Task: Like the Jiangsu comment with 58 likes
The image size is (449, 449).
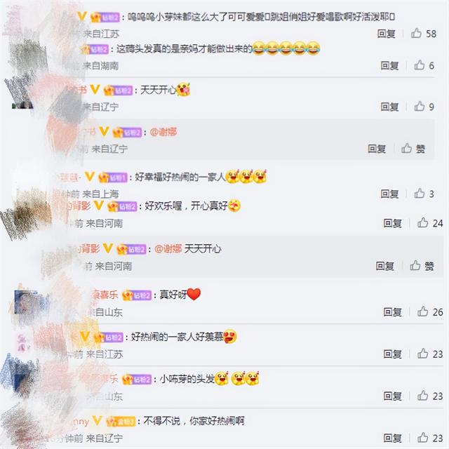Action: click(x=424, y=34)
